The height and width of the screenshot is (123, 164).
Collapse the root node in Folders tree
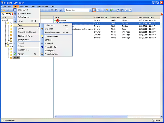[x=3, y=20]
